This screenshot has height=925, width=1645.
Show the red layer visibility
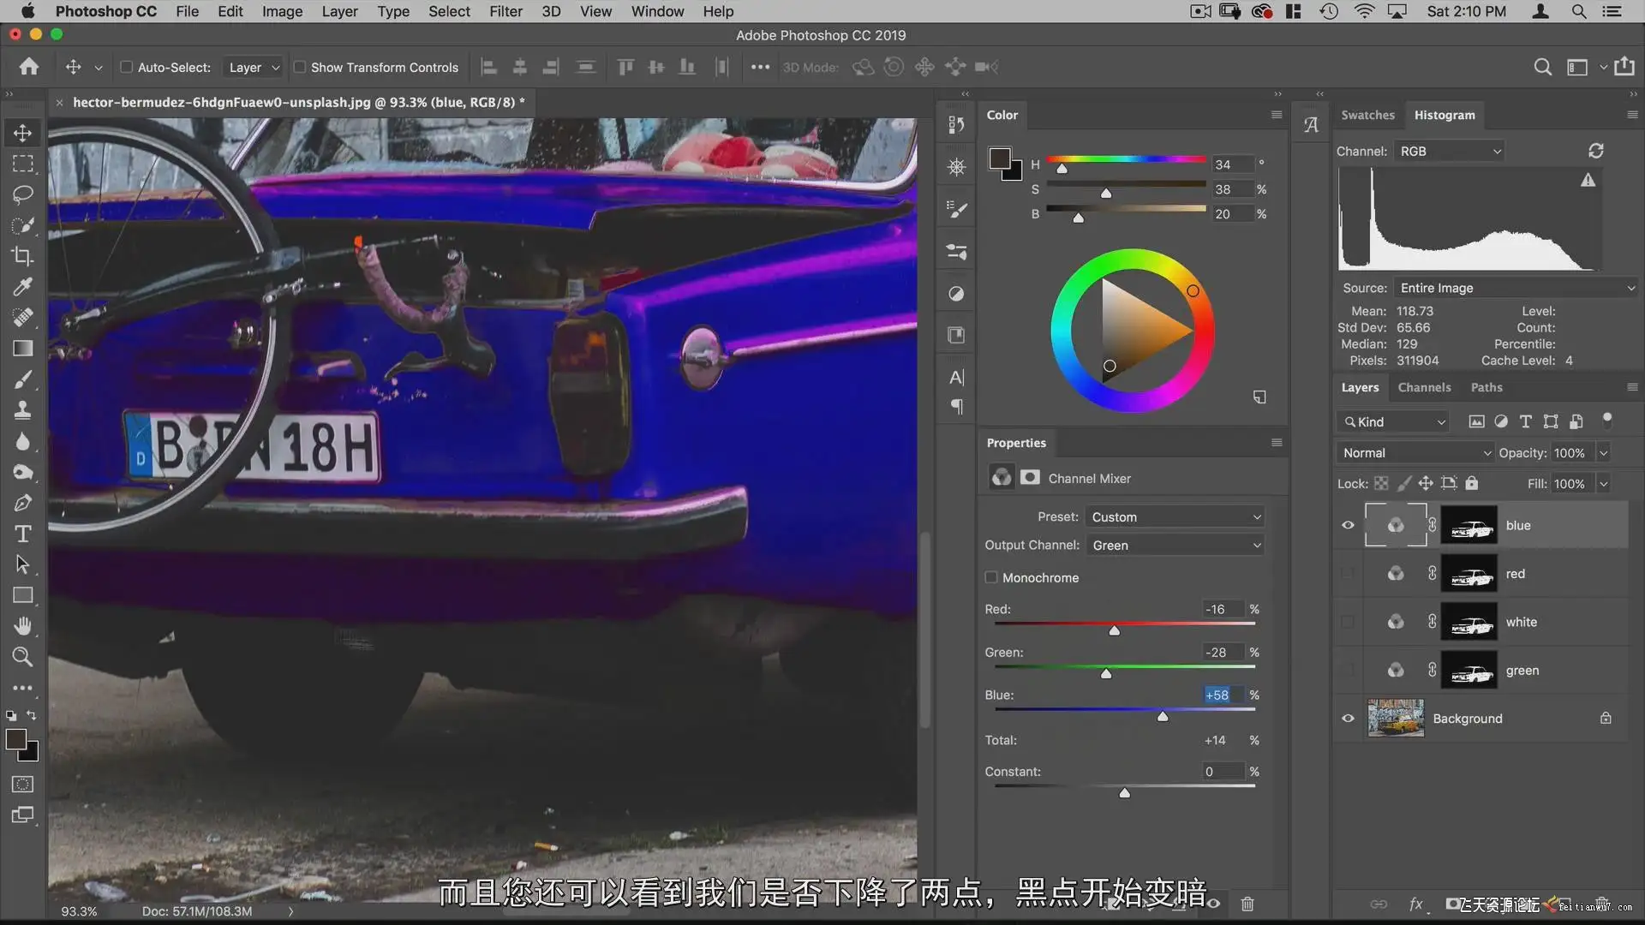coord(1348,574)
